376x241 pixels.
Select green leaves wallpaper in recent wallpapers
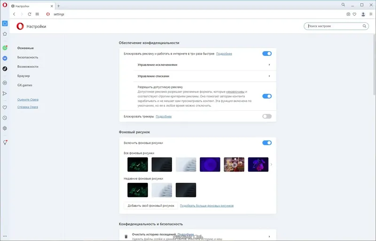click(138, 190)
